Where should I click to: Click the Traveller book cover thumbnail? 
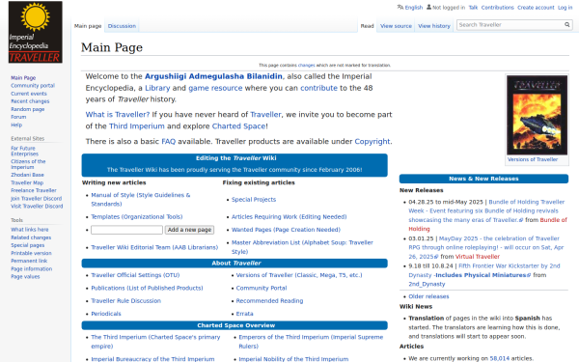click(x=537, y=115)
